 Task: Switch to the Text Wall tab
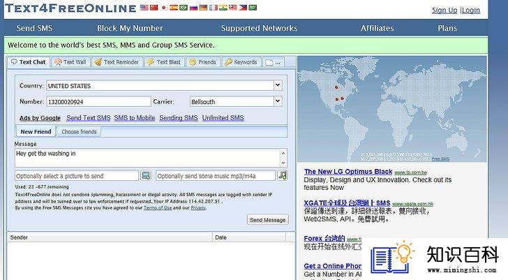coord(70,62)
